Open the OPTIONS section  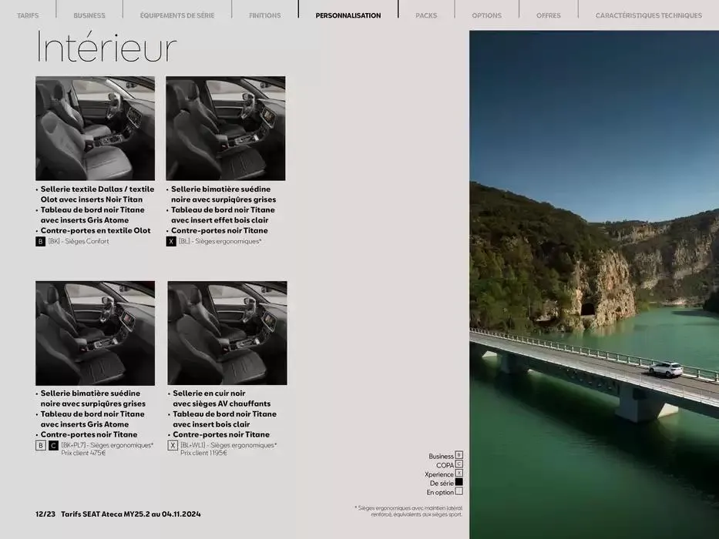(x=486, y=14)
